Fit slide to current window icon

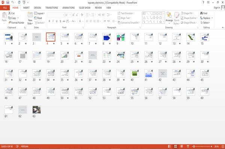point(223,146)
